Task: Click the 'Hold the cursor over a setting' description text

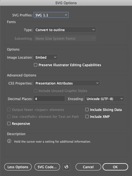Action: tap(53, 142)
